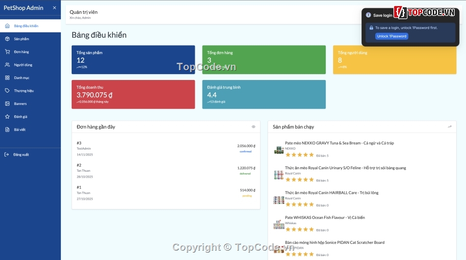Open order #2 dated 28/10/2025
This screenshot has height=260, width=466.
tap(166, 171)
